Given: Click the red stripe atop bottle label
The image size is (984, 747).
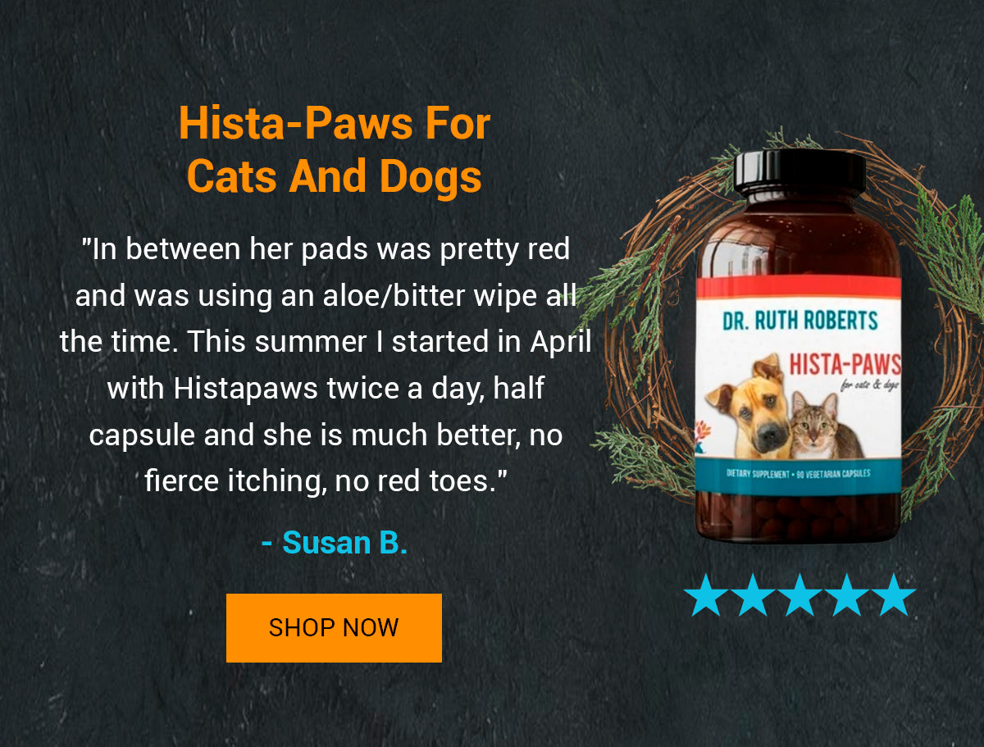Looking at the screenshot, I should point(798,286).
